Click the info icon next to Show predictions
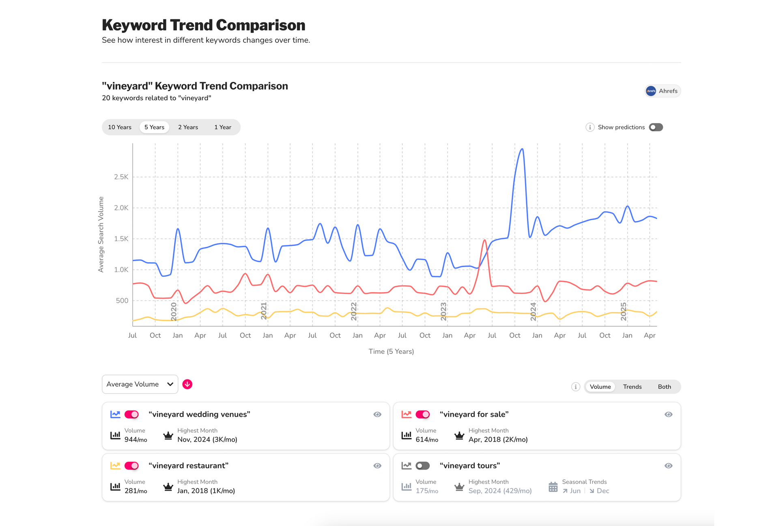This screenshot has width=779, height=526. point(590,127)
